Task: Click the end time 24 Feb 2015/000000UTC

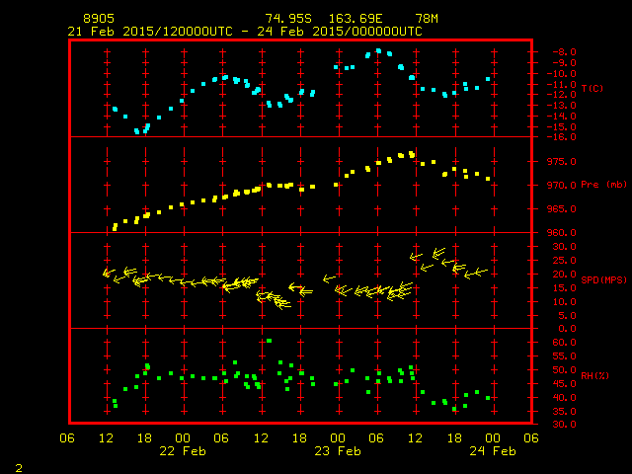Action: point(340,32)
